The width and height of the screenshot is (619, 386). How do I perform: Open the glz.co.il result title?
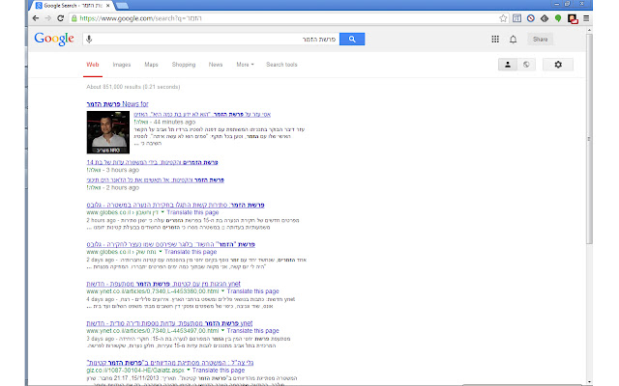click(x=170, y=363)
